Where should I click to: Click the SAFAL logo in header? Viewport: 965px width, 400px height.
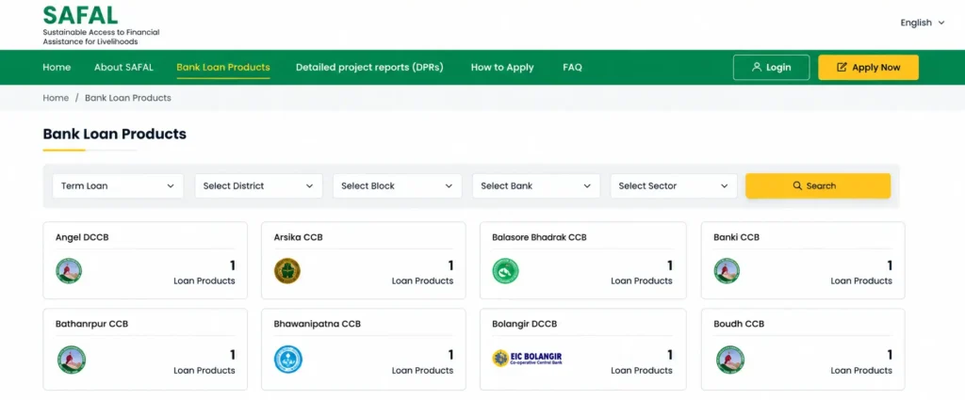pyautogui.click(x=101, y=25)
